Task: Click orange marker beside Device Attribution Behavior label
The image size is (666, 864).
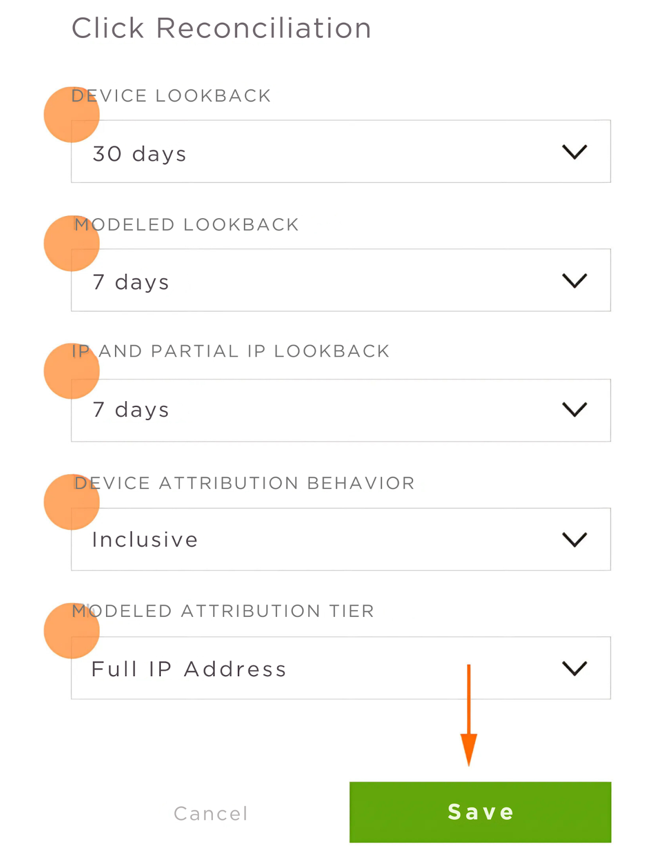Action: tap(71, 502)
